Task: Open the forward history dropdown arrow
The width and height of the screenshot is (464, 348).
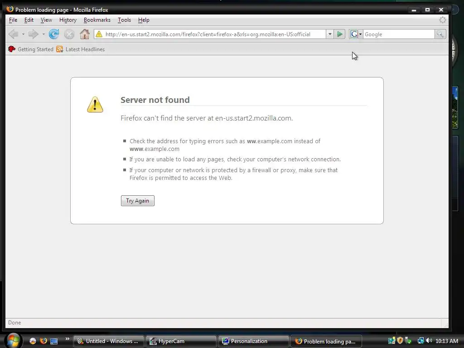Action: coord(43,34)
